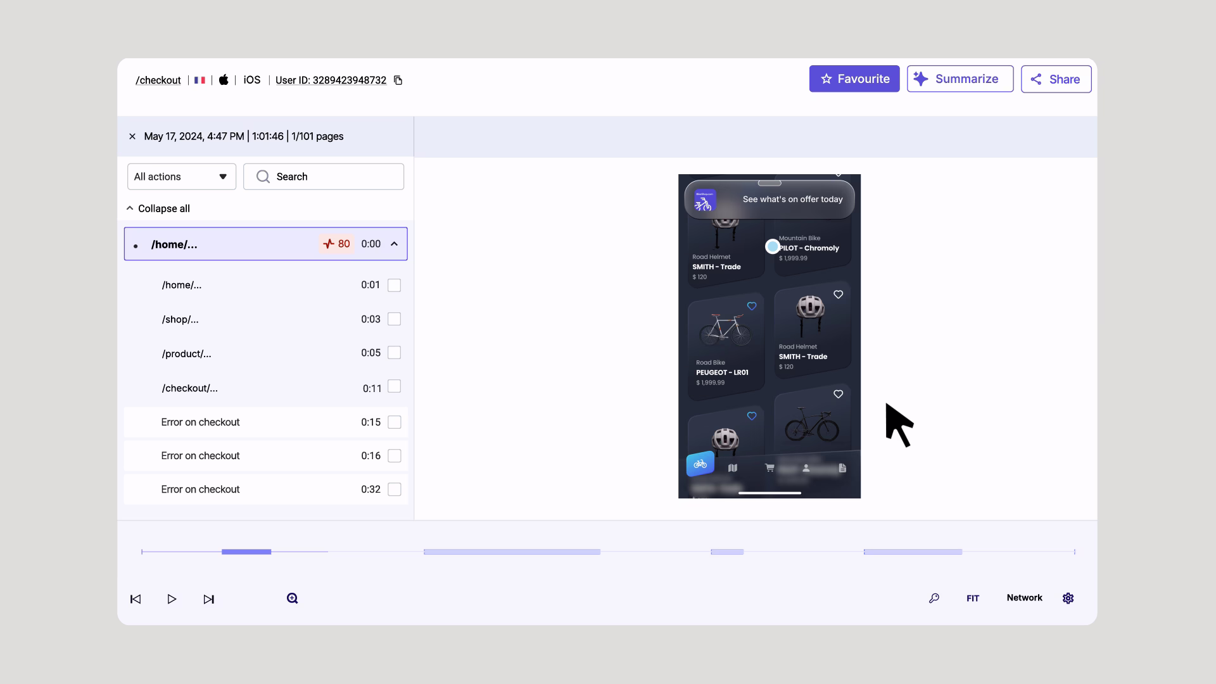Click the copy User ID icon
Screen dimensions: 1216x684
398,80
